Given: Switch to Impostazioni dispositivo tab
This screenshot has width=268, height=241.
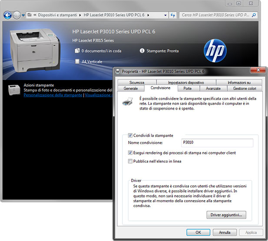Looking at the screenshot, I should tap(186, 83).
